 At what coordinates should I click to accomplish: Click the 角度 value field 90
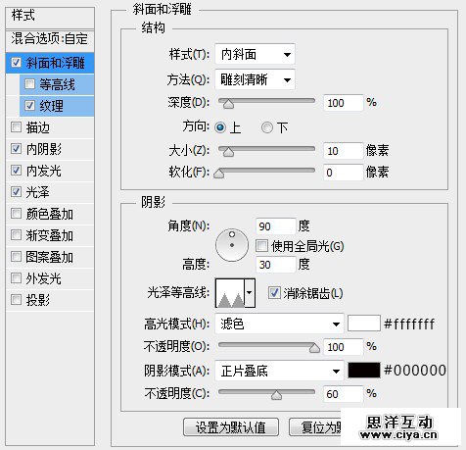276,226
